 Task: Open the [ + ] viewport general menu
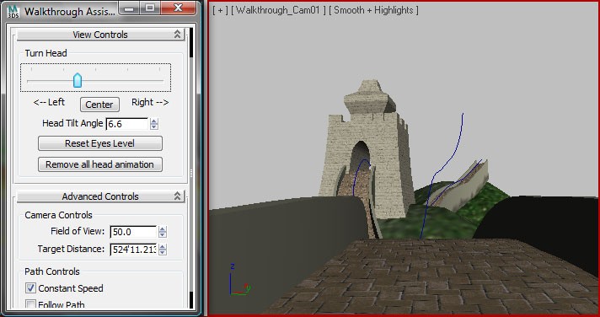tap(220, 10)
